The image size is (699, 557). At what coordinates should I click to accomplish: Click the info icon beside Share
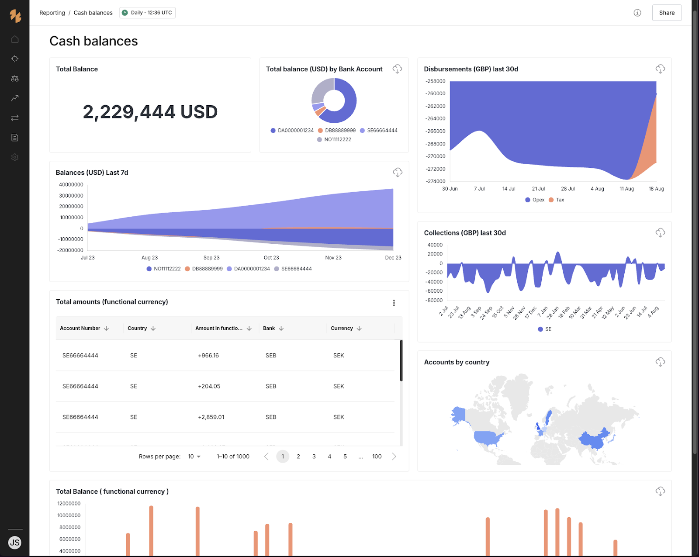[637, 13]
